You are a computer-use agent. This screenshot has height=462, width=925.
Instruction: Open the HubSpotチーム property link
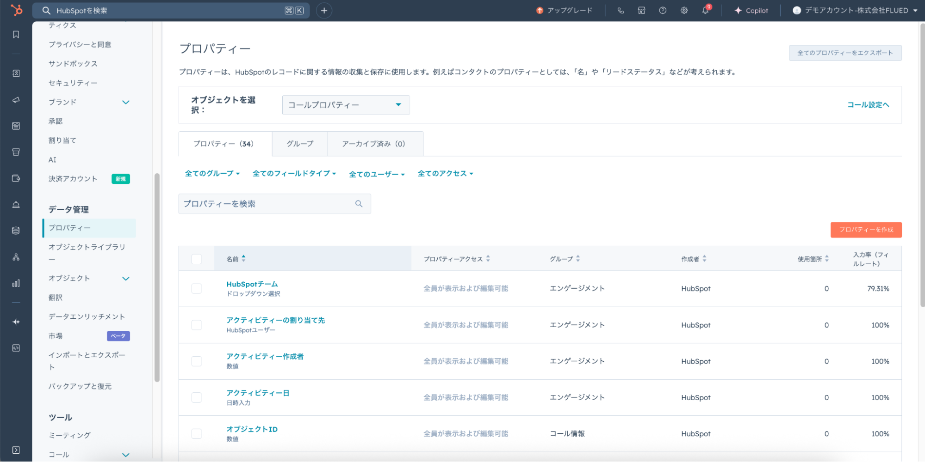point(252,284)
